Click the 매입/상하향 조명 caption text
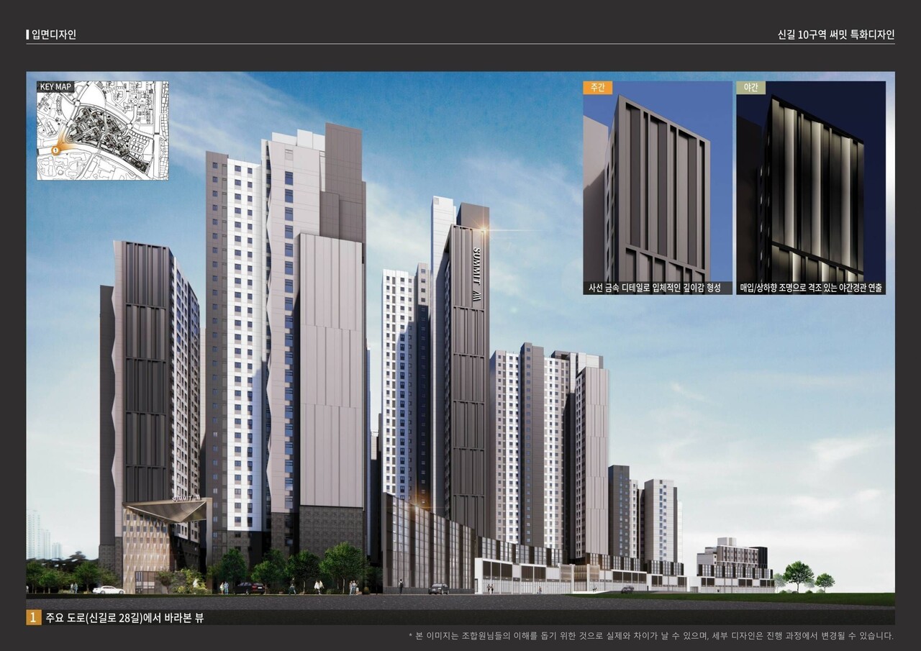The image size is (921, 651). coord(811,288)
